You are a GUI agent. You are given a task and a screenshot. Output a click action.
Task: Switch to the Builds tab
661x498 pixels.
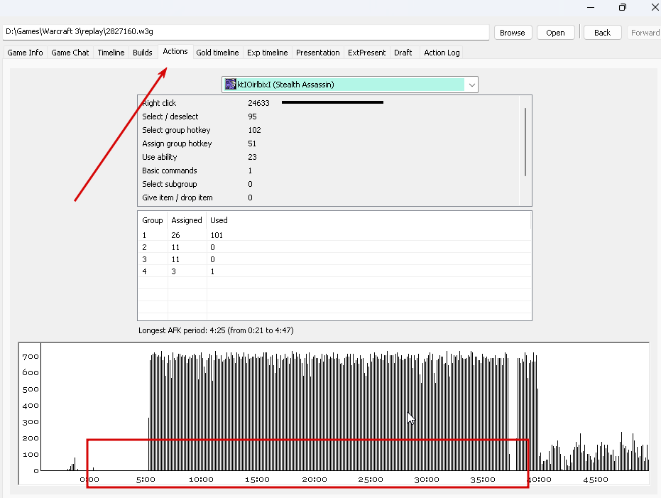click(143, 53)
